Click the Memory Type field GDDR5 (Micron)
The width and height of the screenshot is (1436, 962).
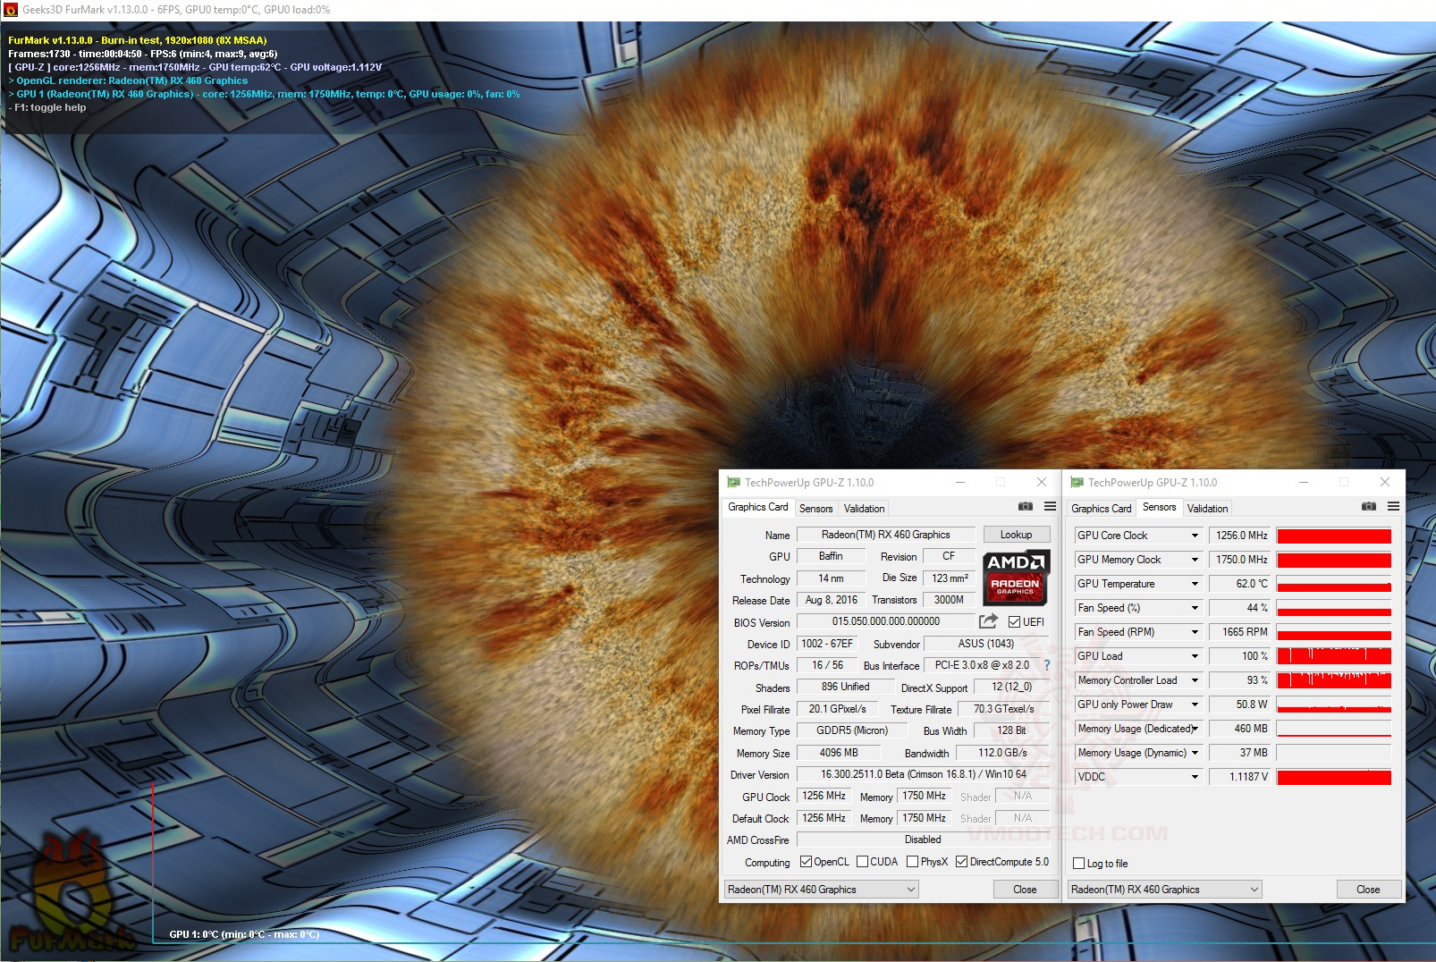[852, 730]
